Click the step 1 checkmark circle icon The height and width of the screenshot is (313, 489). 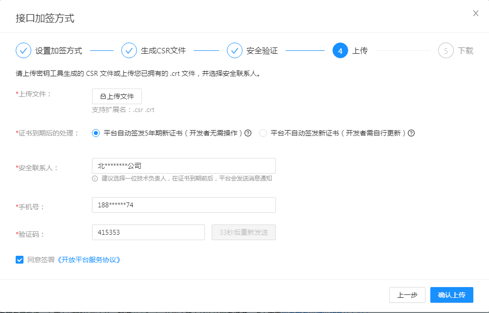pos(23,50)
